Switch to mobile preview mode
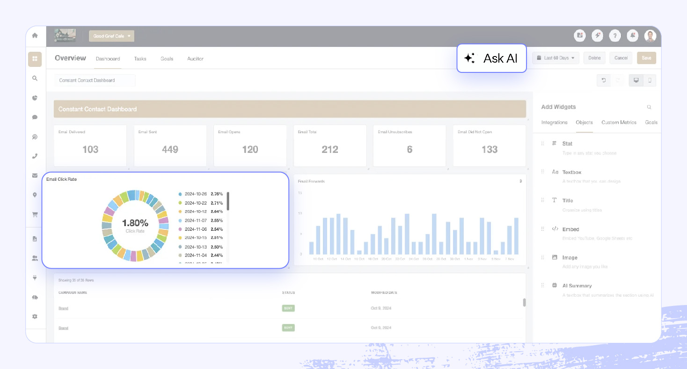 (x=650, y=80)
